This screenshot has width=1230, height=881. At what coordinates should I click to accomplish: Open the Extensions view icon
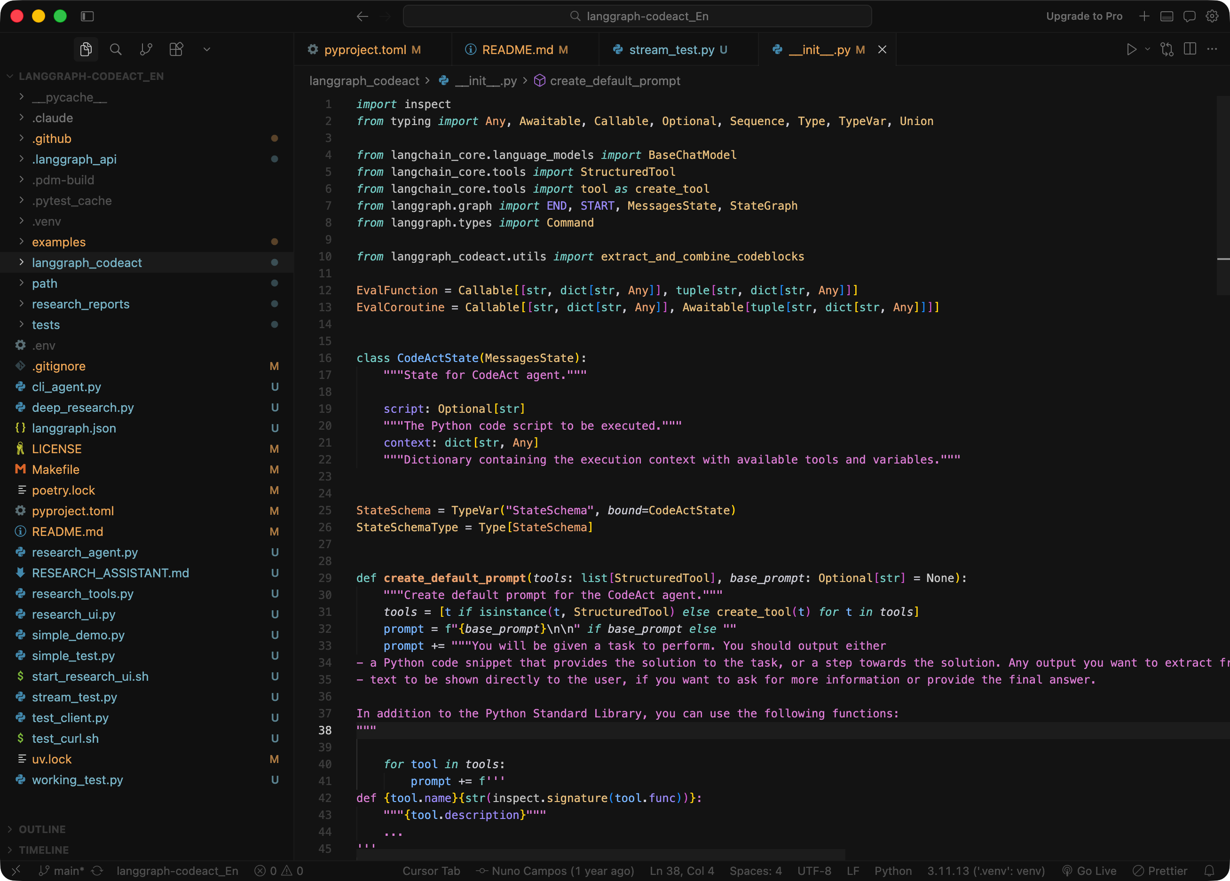pos(176,49)
